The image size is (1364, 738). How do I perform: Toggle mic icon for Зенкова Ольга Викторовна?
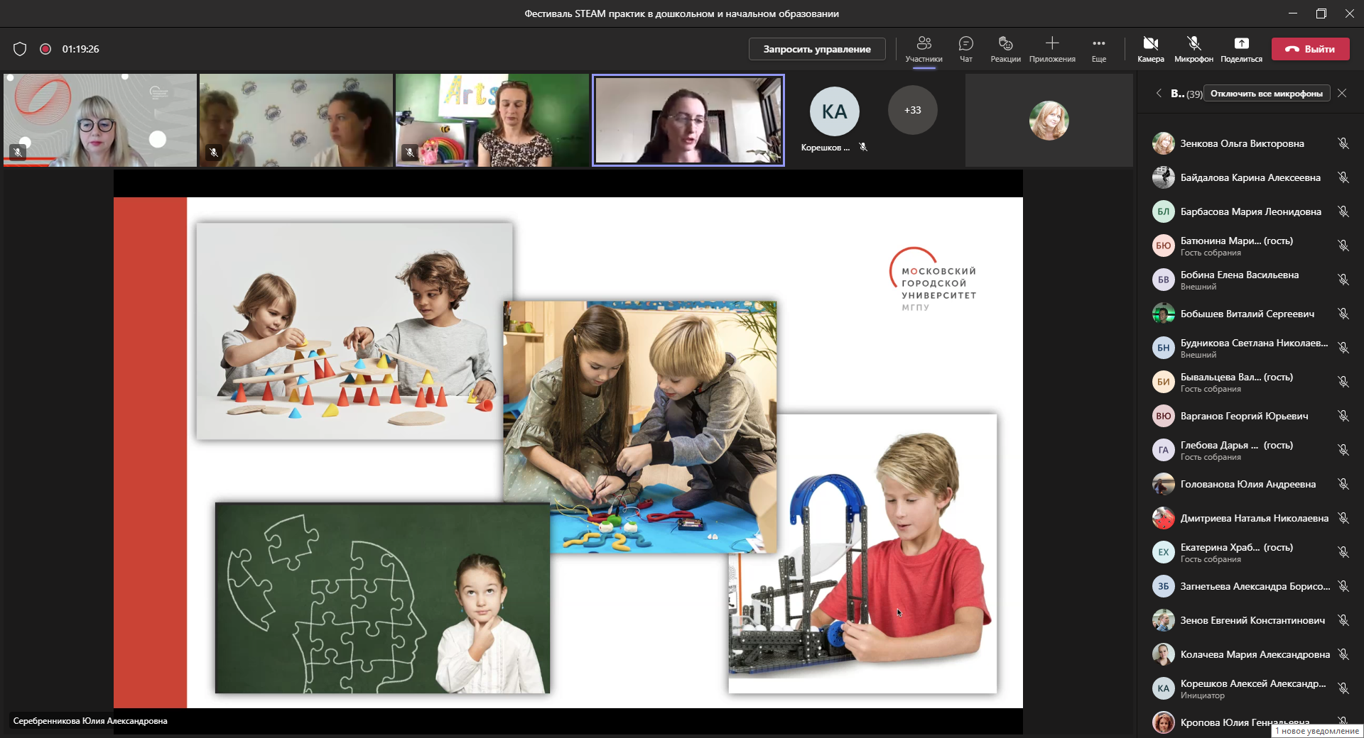click(1343, 143)
